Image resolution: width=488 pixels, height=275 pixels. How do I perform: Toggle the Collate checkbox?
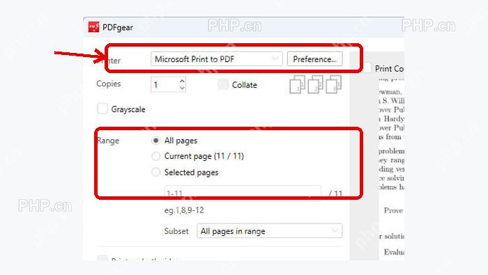pyautogui.click(x=223, y=84)
